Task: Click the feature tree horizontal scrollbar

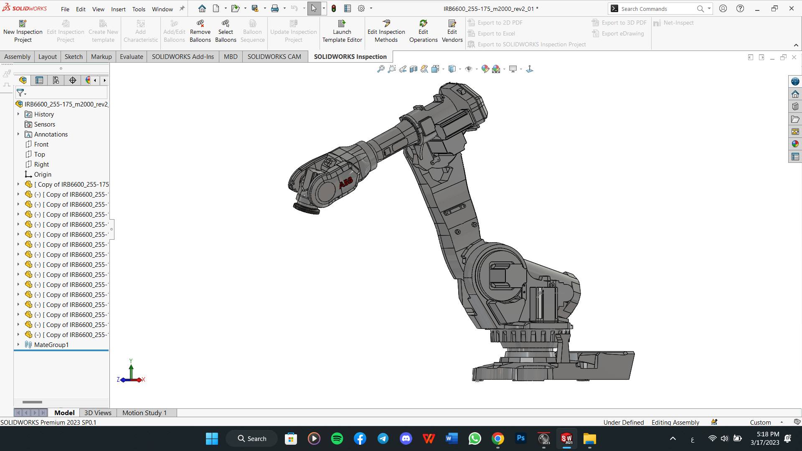Action: (32, 402)
